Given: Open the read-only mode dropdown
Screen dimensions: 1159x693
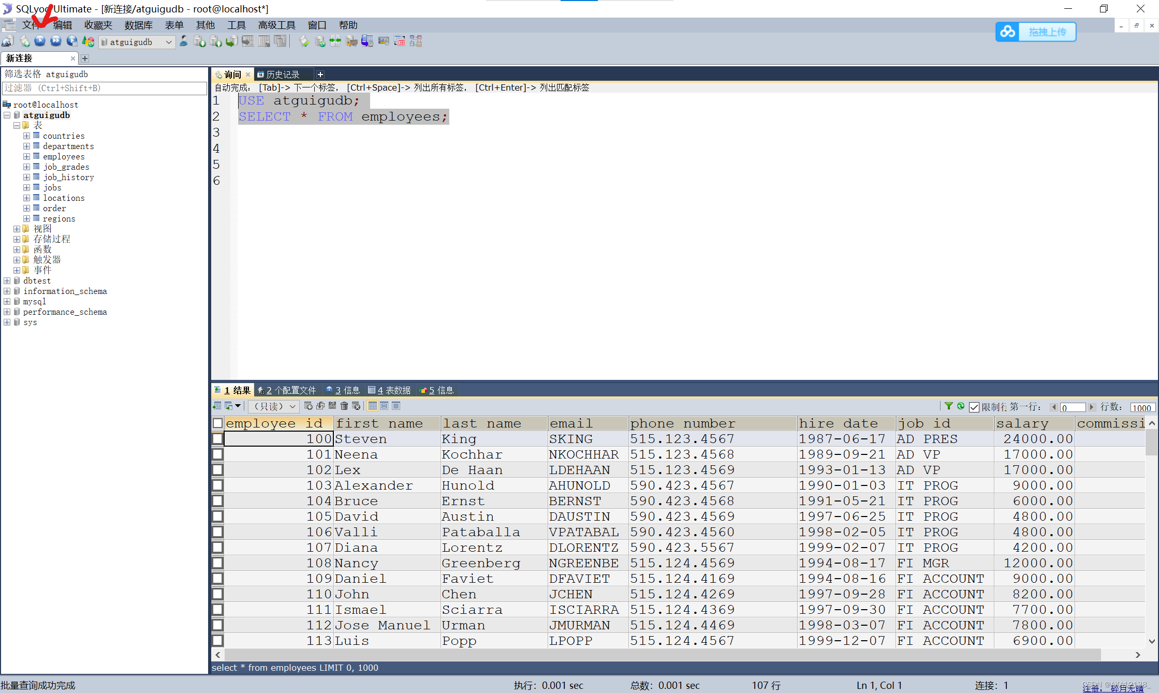Looking at the screenshot, I should pyautogui.click(x=292, y=406).
